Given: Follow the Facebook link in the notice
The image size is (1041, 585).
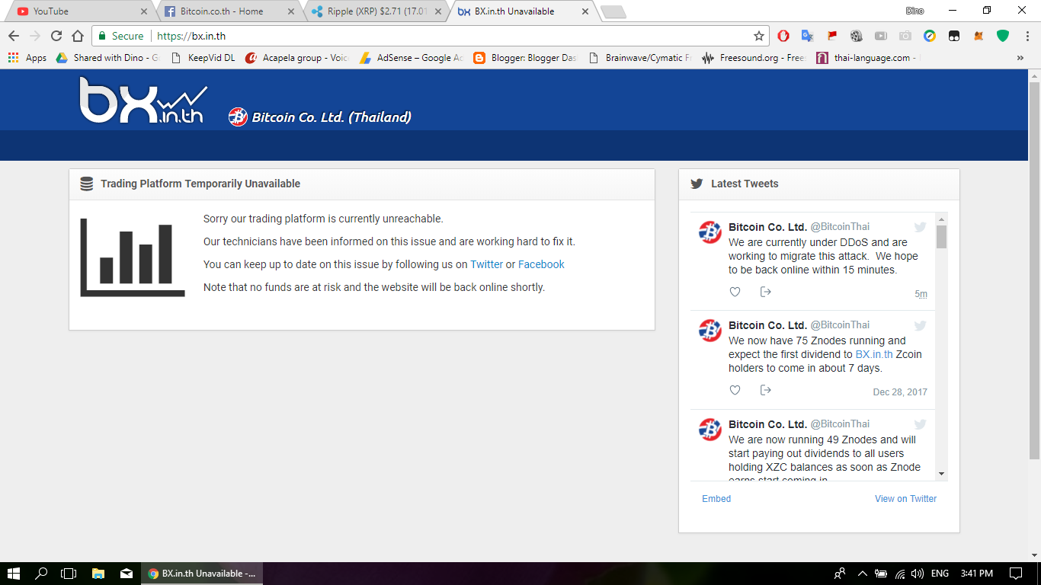Looking at the screenshot, I should coord(541,264).
